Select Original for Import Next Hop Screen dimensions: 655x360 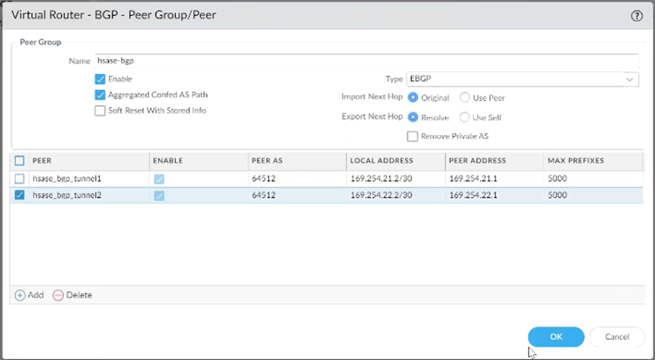tap(412, 97)
